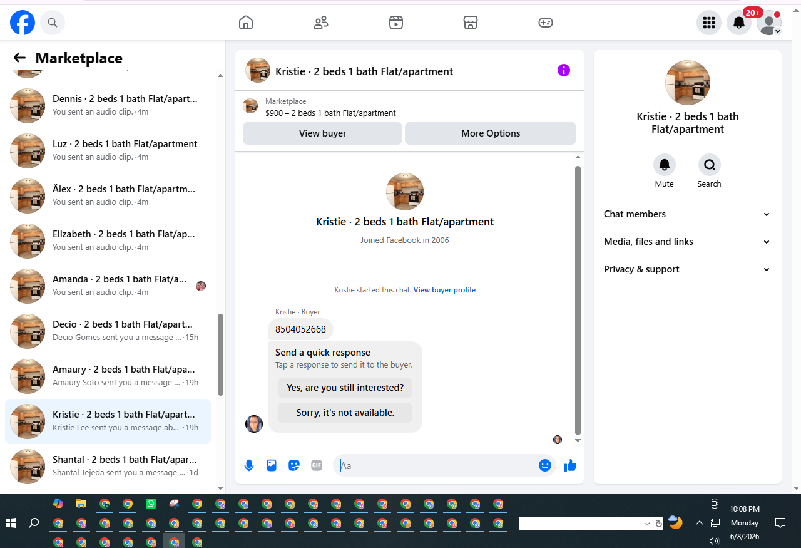Open the Windows action center notifications

(780, 522)
